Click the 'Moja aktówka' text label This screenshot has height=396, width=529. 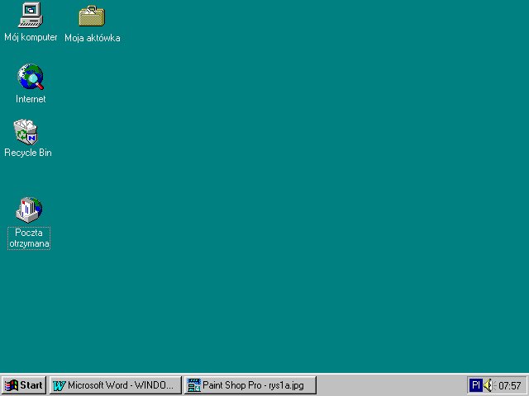click(x=92, y=38)
